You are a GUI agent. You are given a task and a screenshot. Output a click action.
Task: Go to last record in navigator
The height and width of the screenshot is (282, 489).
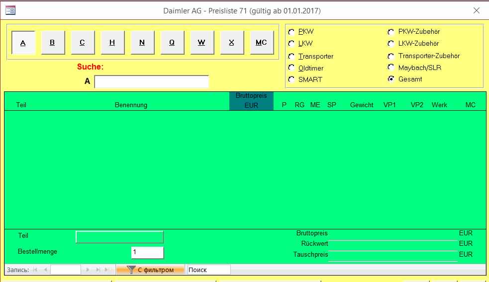pyautogui.click(x=98, y=270)
